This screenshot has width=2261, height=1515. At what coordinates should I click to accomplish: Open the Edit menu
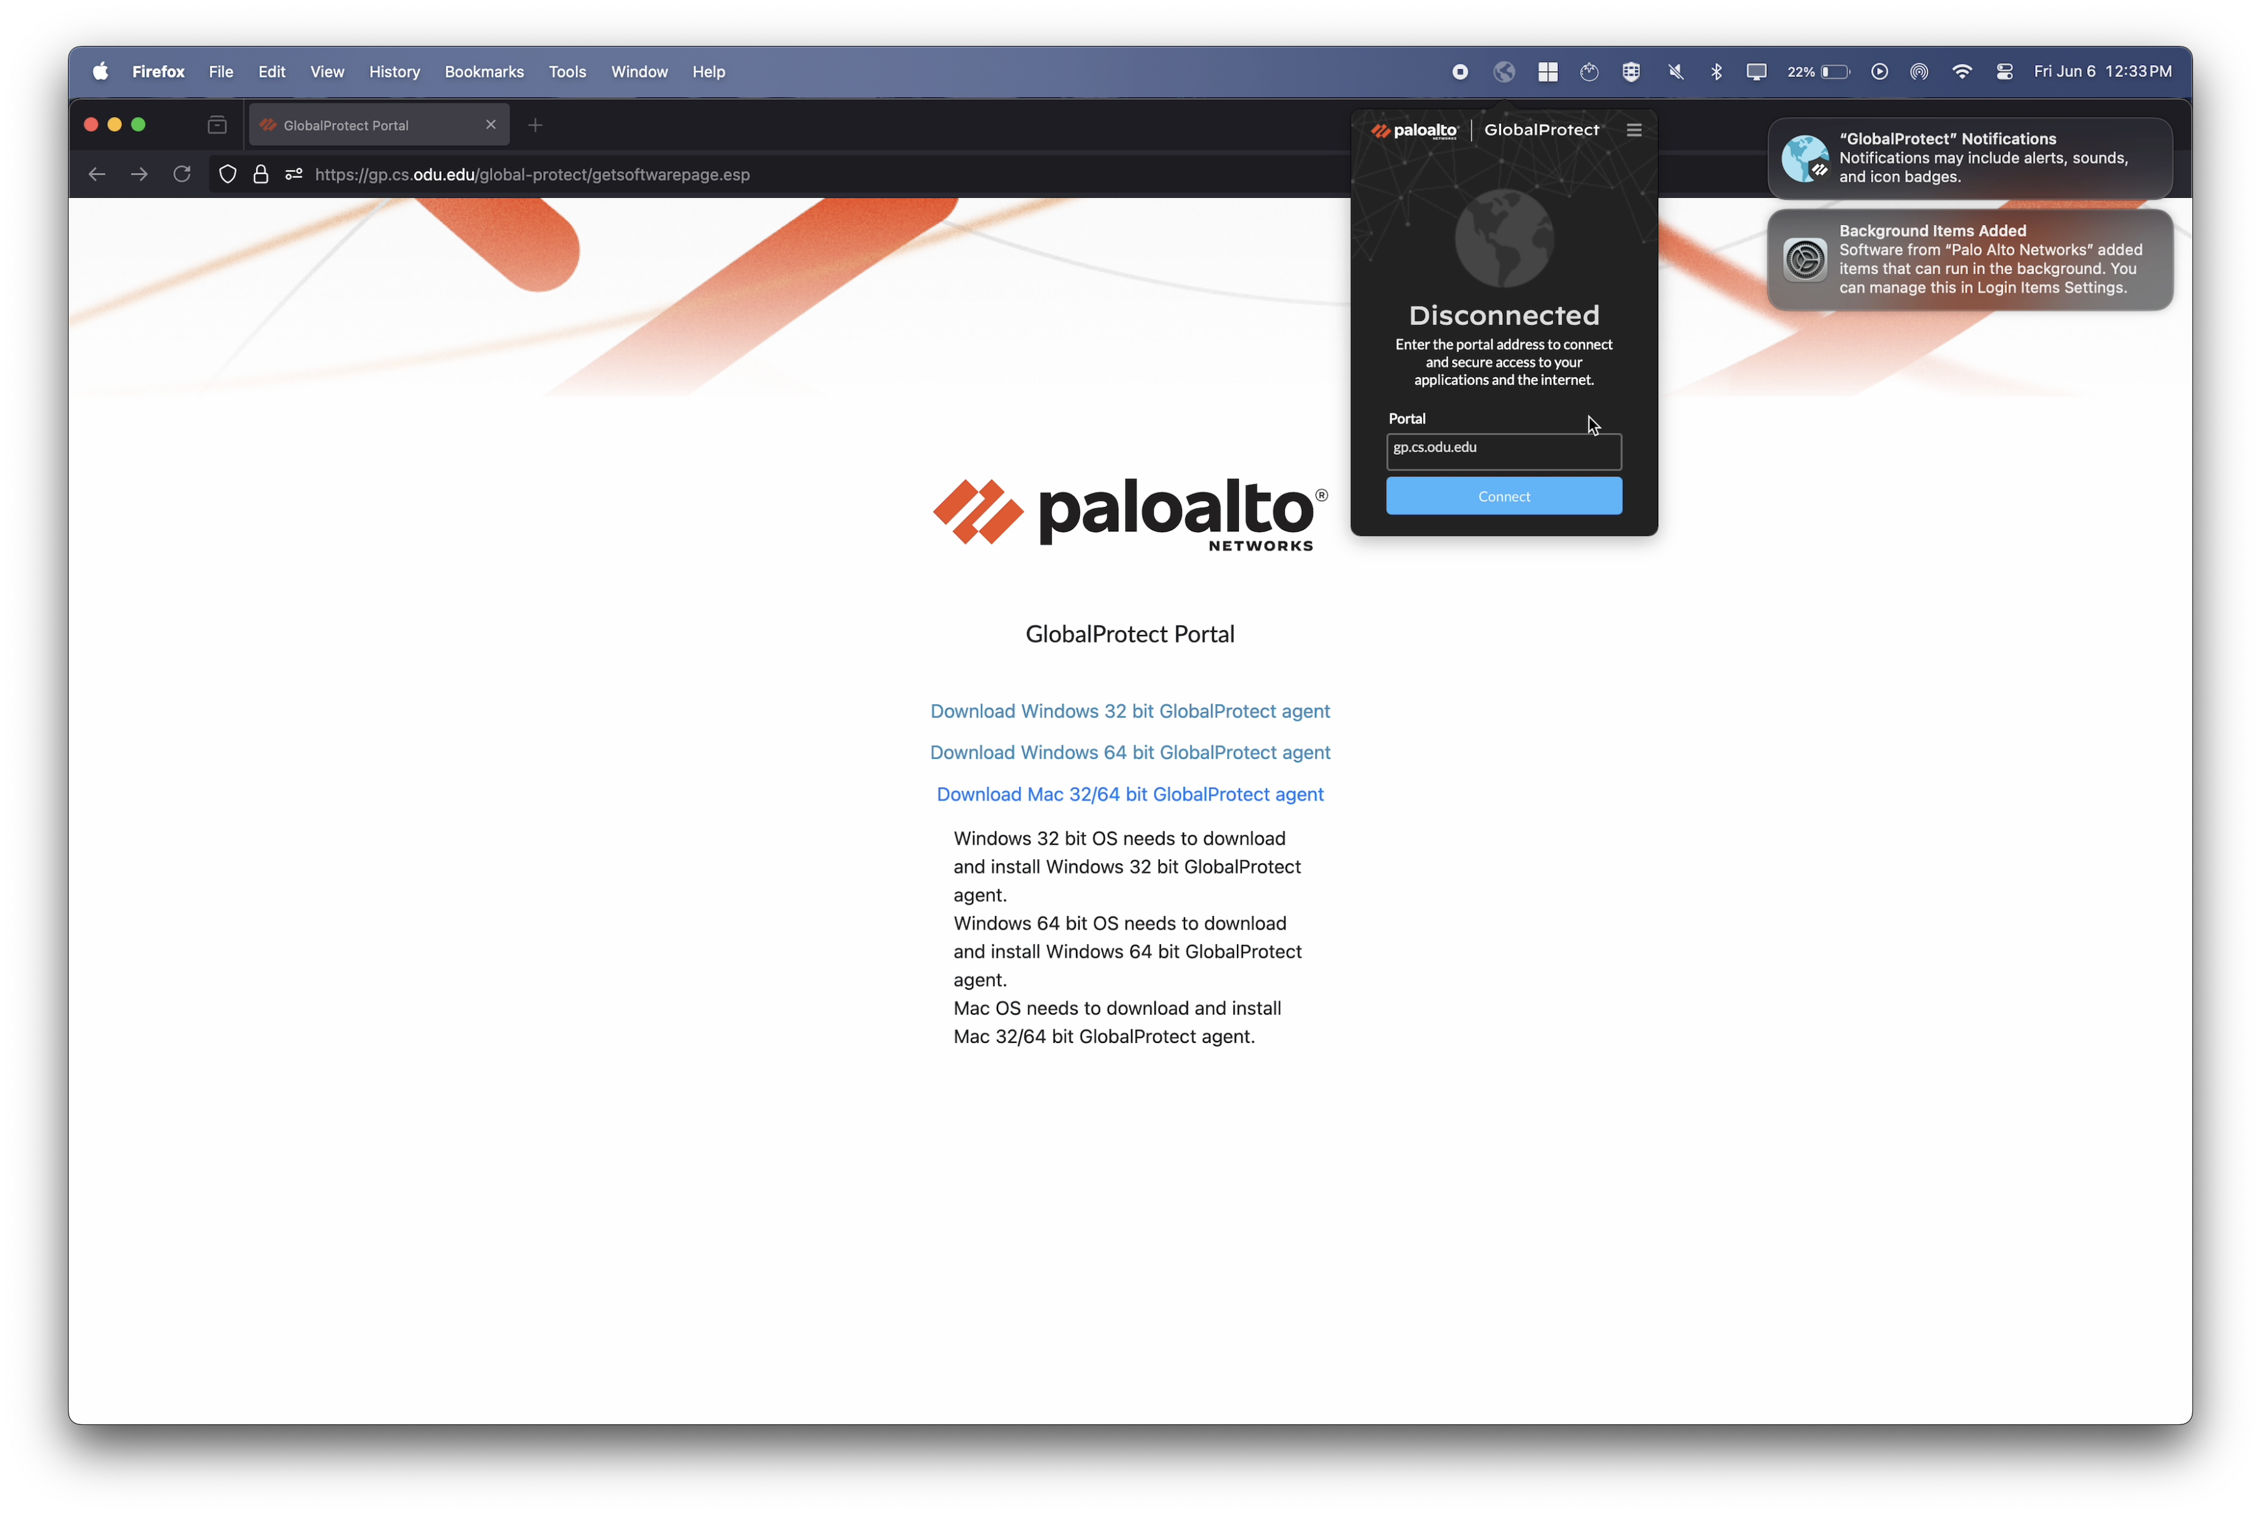point(271,72)
